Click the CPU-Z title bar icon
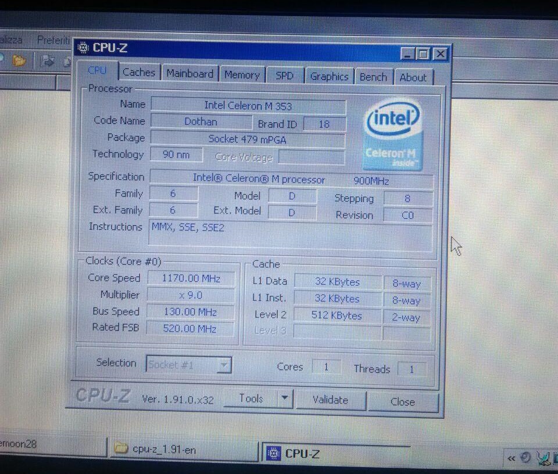Viewport: 558px width, 474px height. pos(83,47)
